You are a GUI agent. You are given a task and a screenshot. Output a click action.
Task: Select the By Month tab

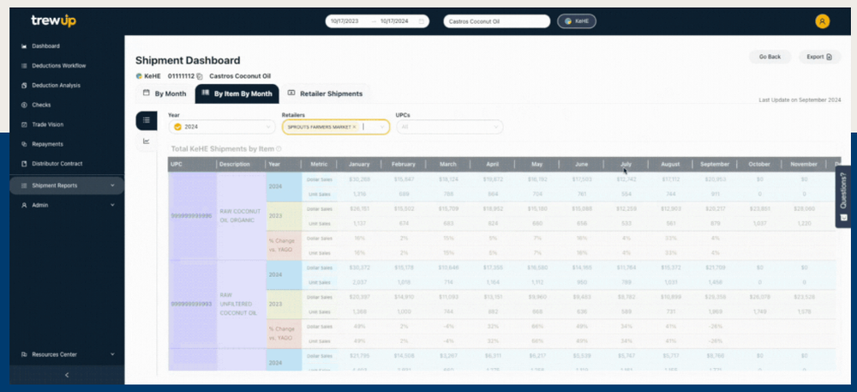click(165, 93)
